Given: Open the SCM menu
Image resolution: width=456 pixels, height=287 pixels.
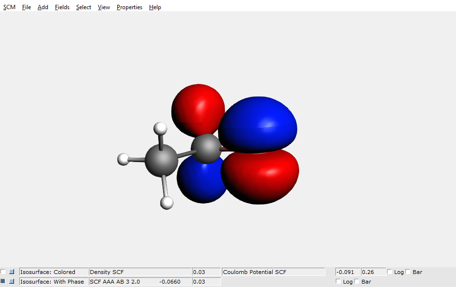Looking at the screenshot, I should 9,7.
